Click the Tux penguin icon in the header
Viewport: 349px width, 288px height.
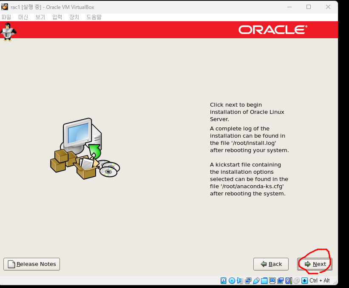(8, 32)
